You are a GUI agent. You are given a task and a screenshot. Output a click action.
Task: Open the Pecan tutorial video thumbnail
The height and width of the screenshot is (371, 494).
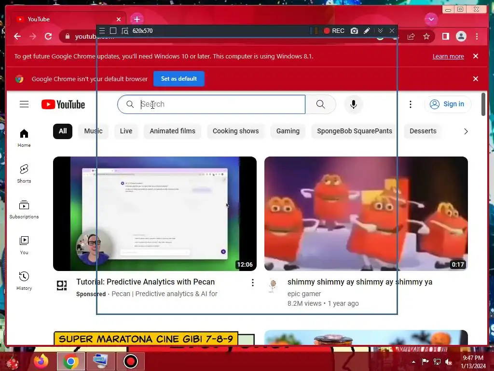pos(155,214)
